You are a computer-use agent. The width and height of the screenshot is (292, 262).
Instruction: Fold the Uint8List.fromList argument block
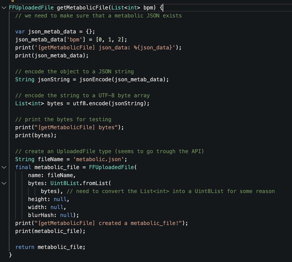pos(4,183)
